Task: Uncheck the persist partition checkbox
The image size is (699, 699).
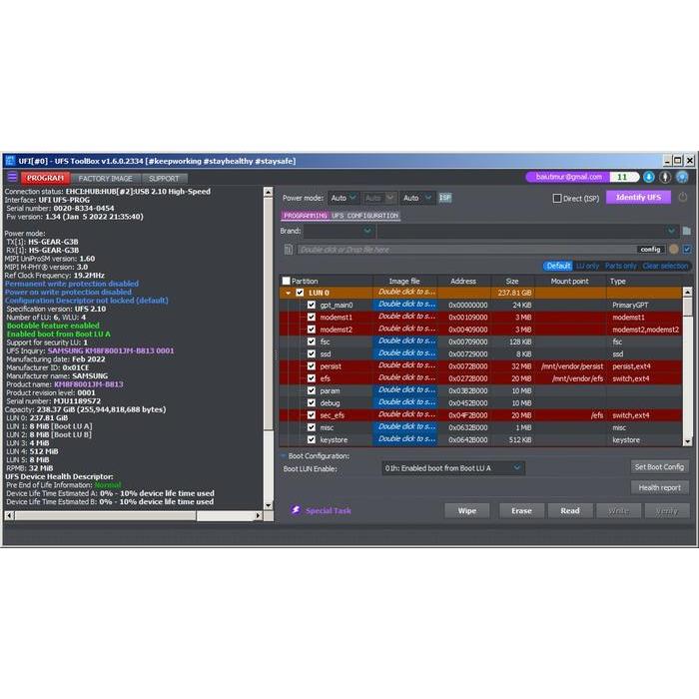Action: pos(312,366)
